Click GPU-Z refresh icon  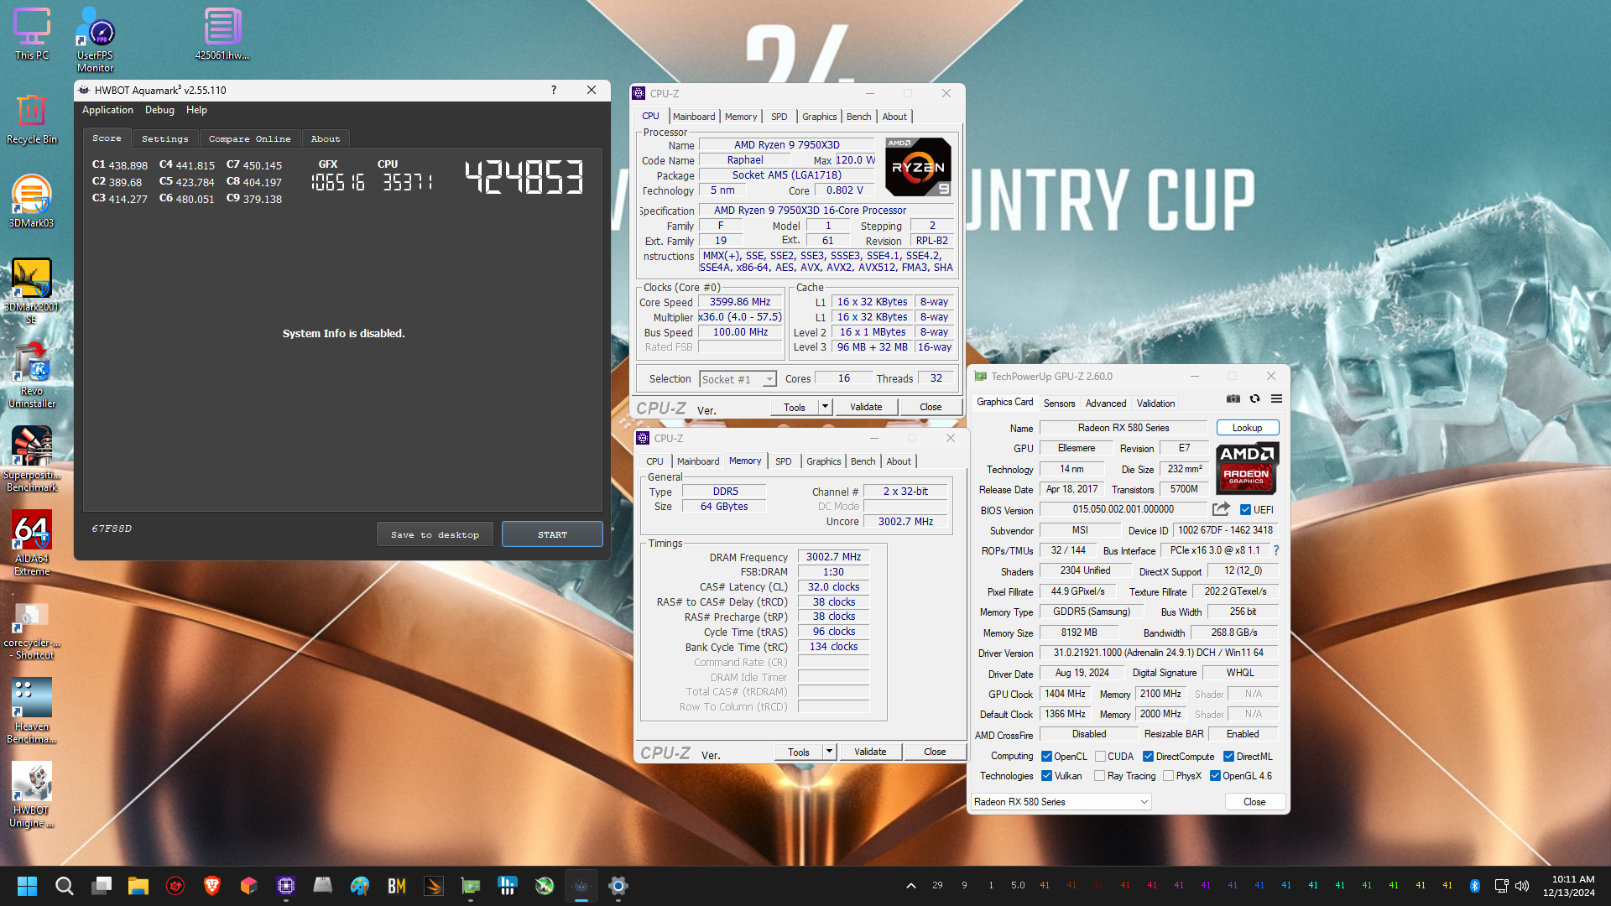pyautogui.click(x=1254, y=399)
